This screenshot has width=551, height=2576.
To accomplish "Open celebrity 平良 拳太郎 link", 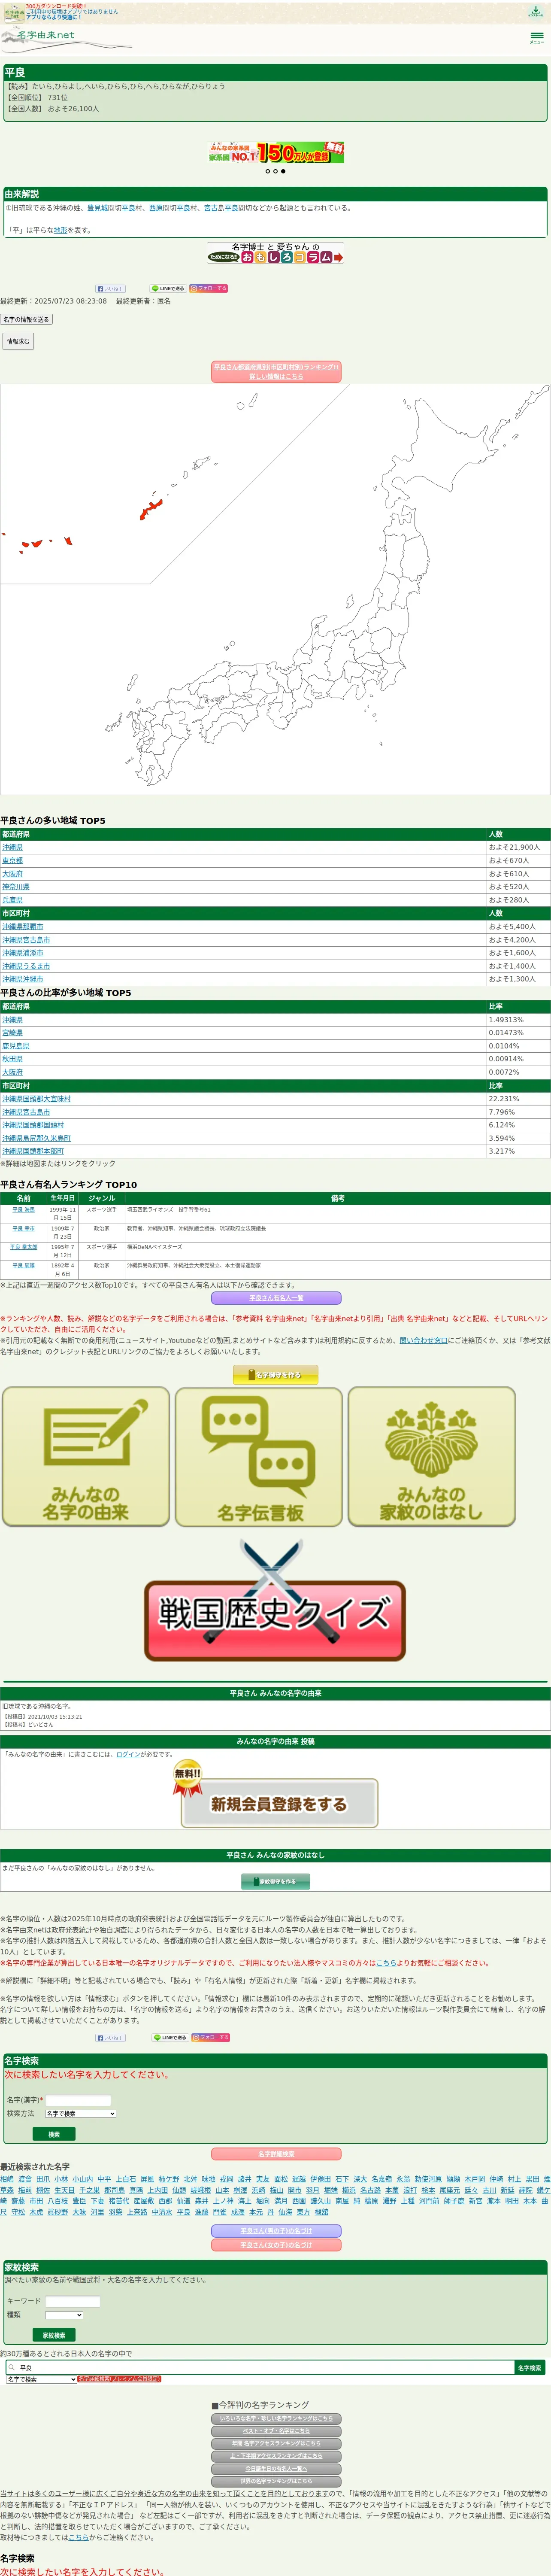I will coord(23,1247).
